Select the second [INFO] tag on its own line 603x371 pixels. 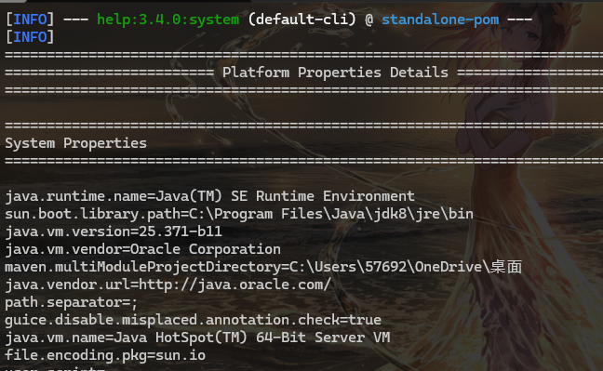30,37
